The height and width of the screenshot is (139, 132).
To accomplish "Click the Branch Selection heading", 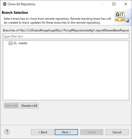I will pos(15,12).
